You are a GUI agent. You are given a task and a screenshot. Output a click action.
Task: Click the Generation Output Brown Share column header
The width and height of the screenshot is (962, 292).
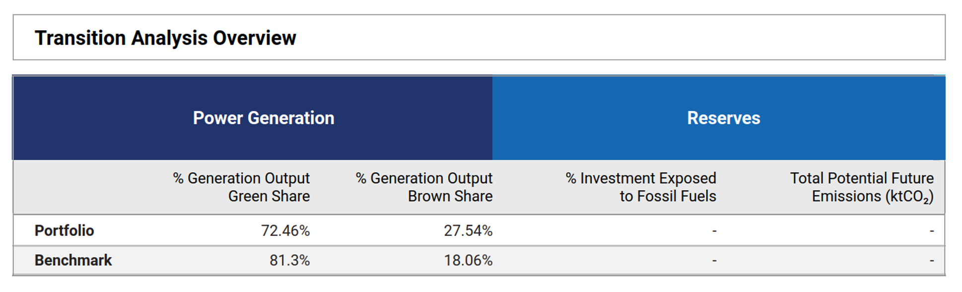click(424, 187)
